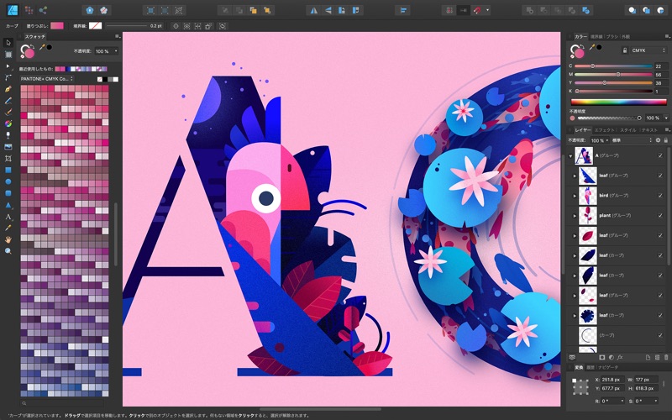672x420 pixels.
Task: Delete layer using the trash icon
Action: pyautogui.click(x=666, y=357)
